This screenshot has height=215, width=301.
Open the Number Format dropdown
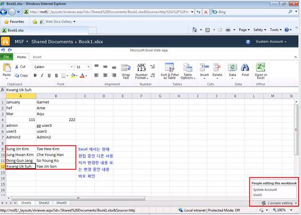[x=142, y=71]
